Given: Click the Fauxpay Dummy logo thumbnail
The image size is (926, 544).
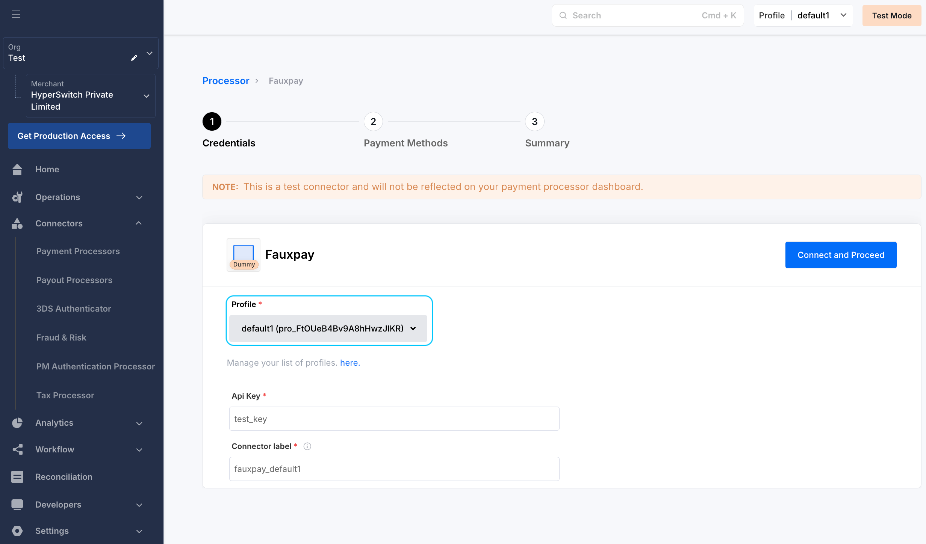Looking at the screenshot, I should point(244,255).
